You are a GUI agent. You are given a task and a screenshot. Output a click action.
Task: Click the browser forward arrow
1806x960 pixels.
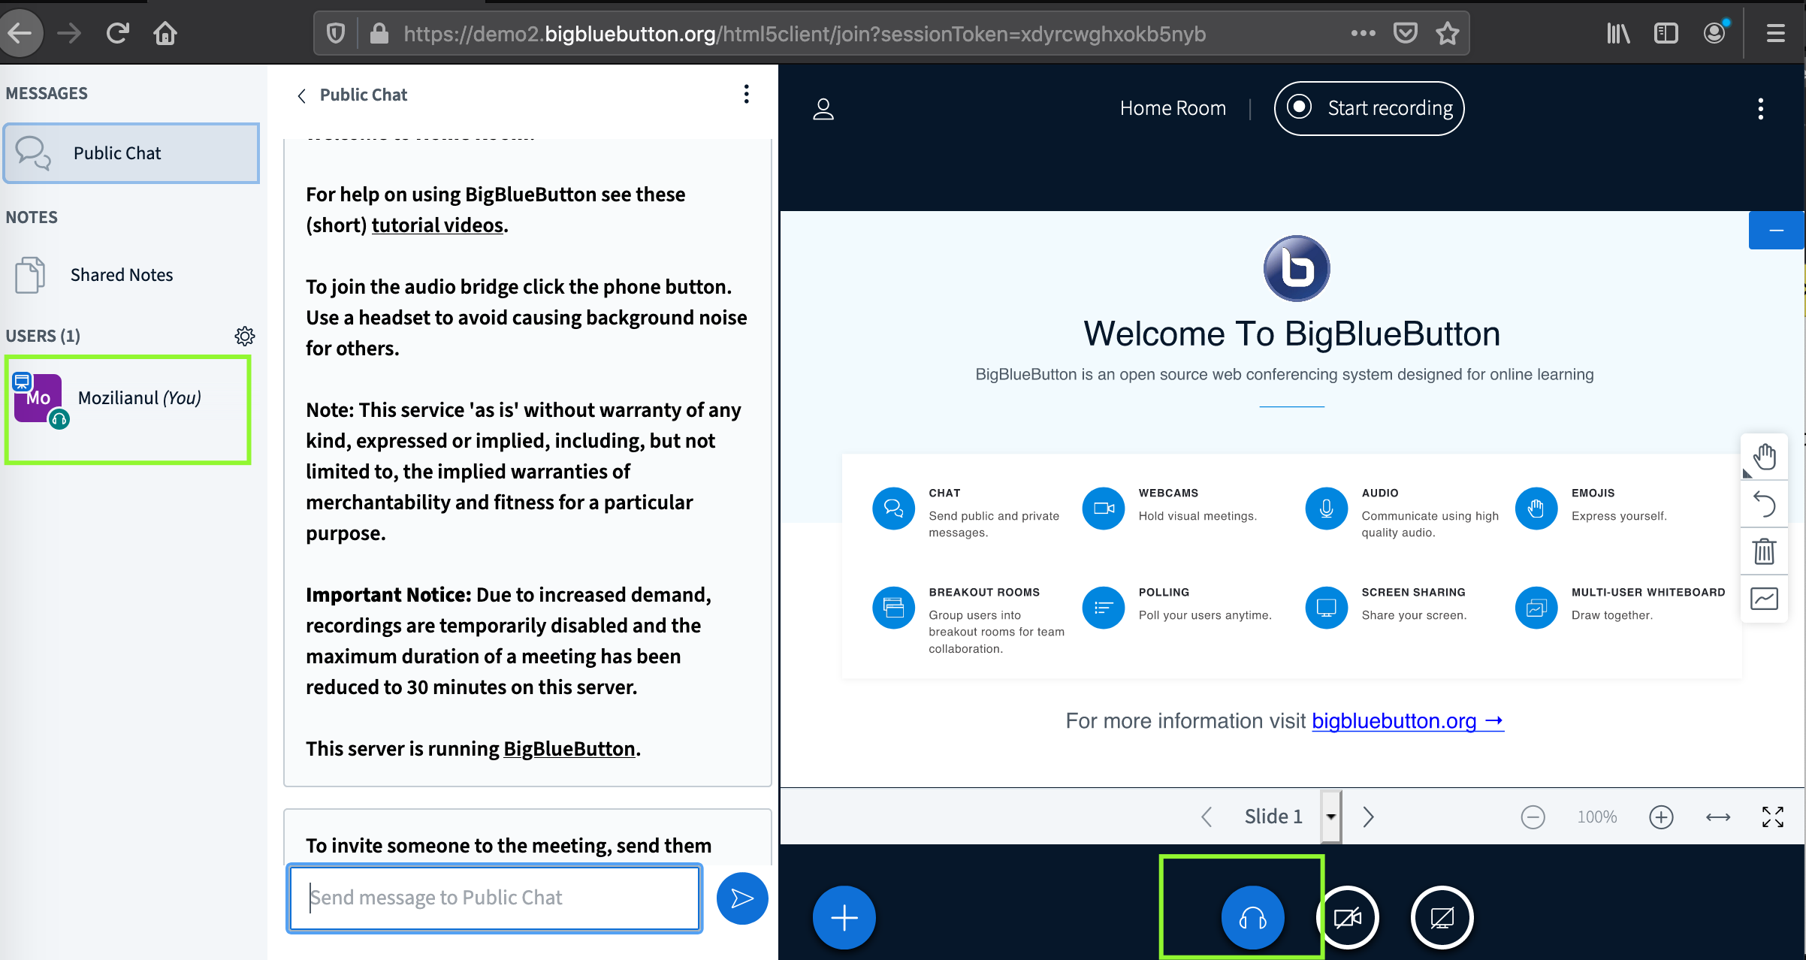pyautogui.click(x=70, y=33)
